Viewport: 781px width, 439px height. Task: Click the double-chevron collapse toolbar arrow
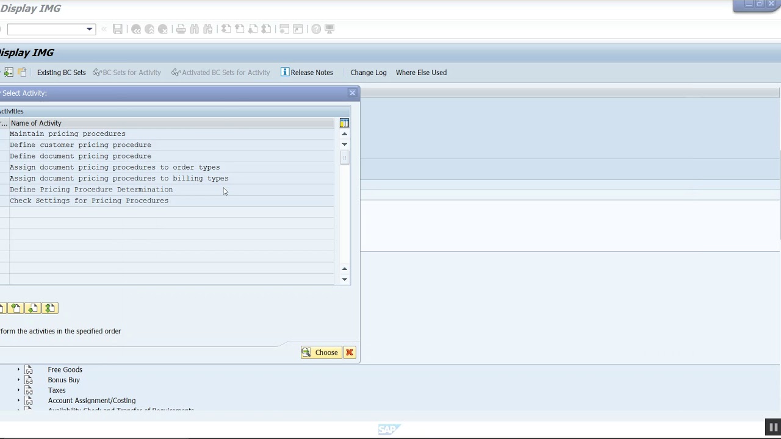pos(104,29)
